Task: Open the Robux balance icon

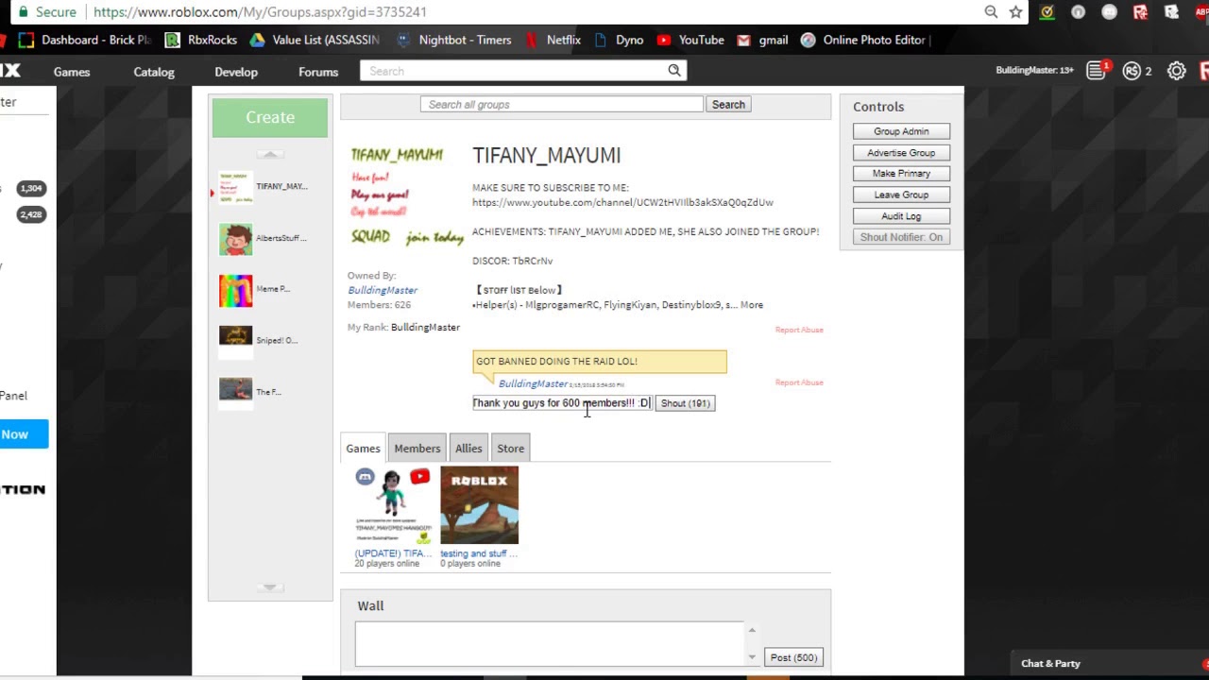Action: (1132, 71)
